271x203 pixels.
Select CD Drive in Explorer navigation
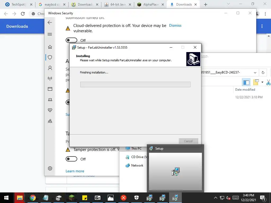[x=137, y=157]
